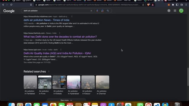Open Air pollution in Faridabad thumbnail
Screen dimensions: 189x106
[30, 82]
